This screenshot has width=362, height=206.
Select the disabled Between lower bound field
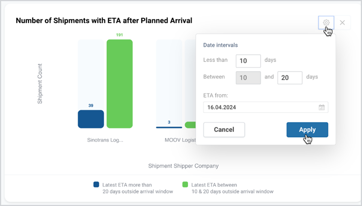tap(248, 78)
